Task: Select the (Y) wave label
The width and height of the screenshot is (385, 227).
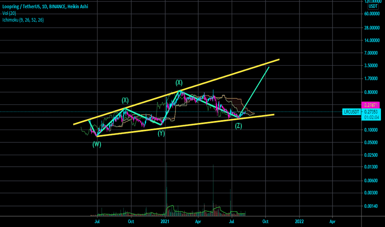Action: tap(161, 133)
